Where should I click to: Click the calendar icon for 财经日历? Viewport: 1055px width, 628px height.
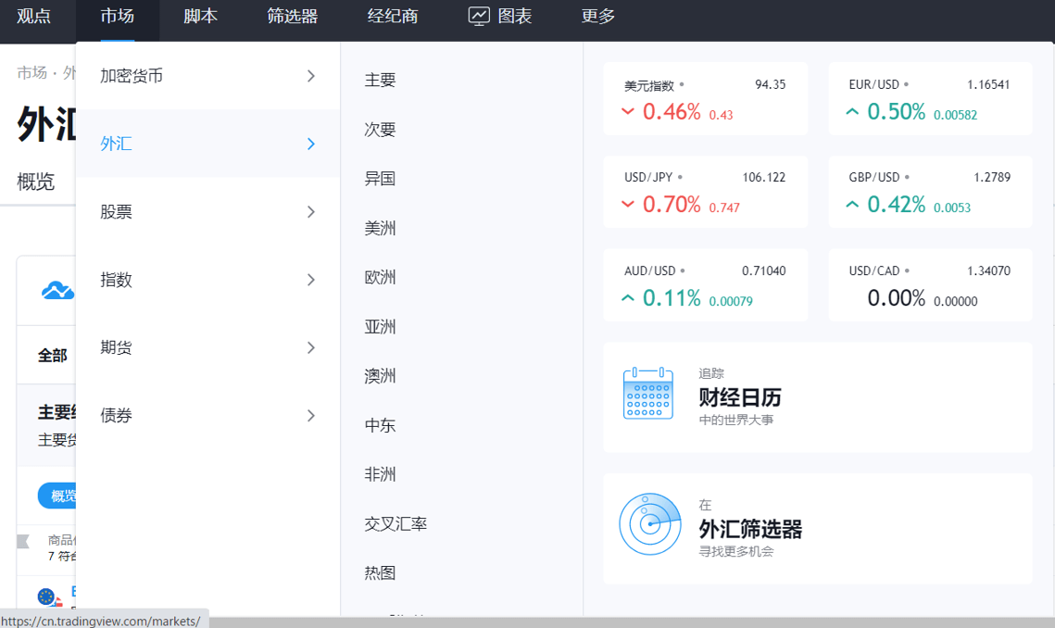coord(647,393)
